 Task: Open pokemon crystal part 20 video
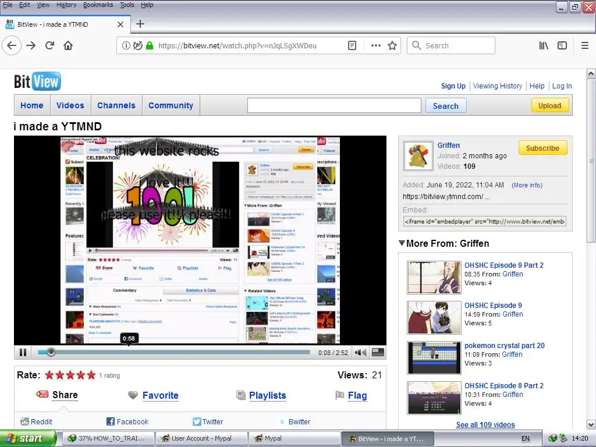pos(505,346)
